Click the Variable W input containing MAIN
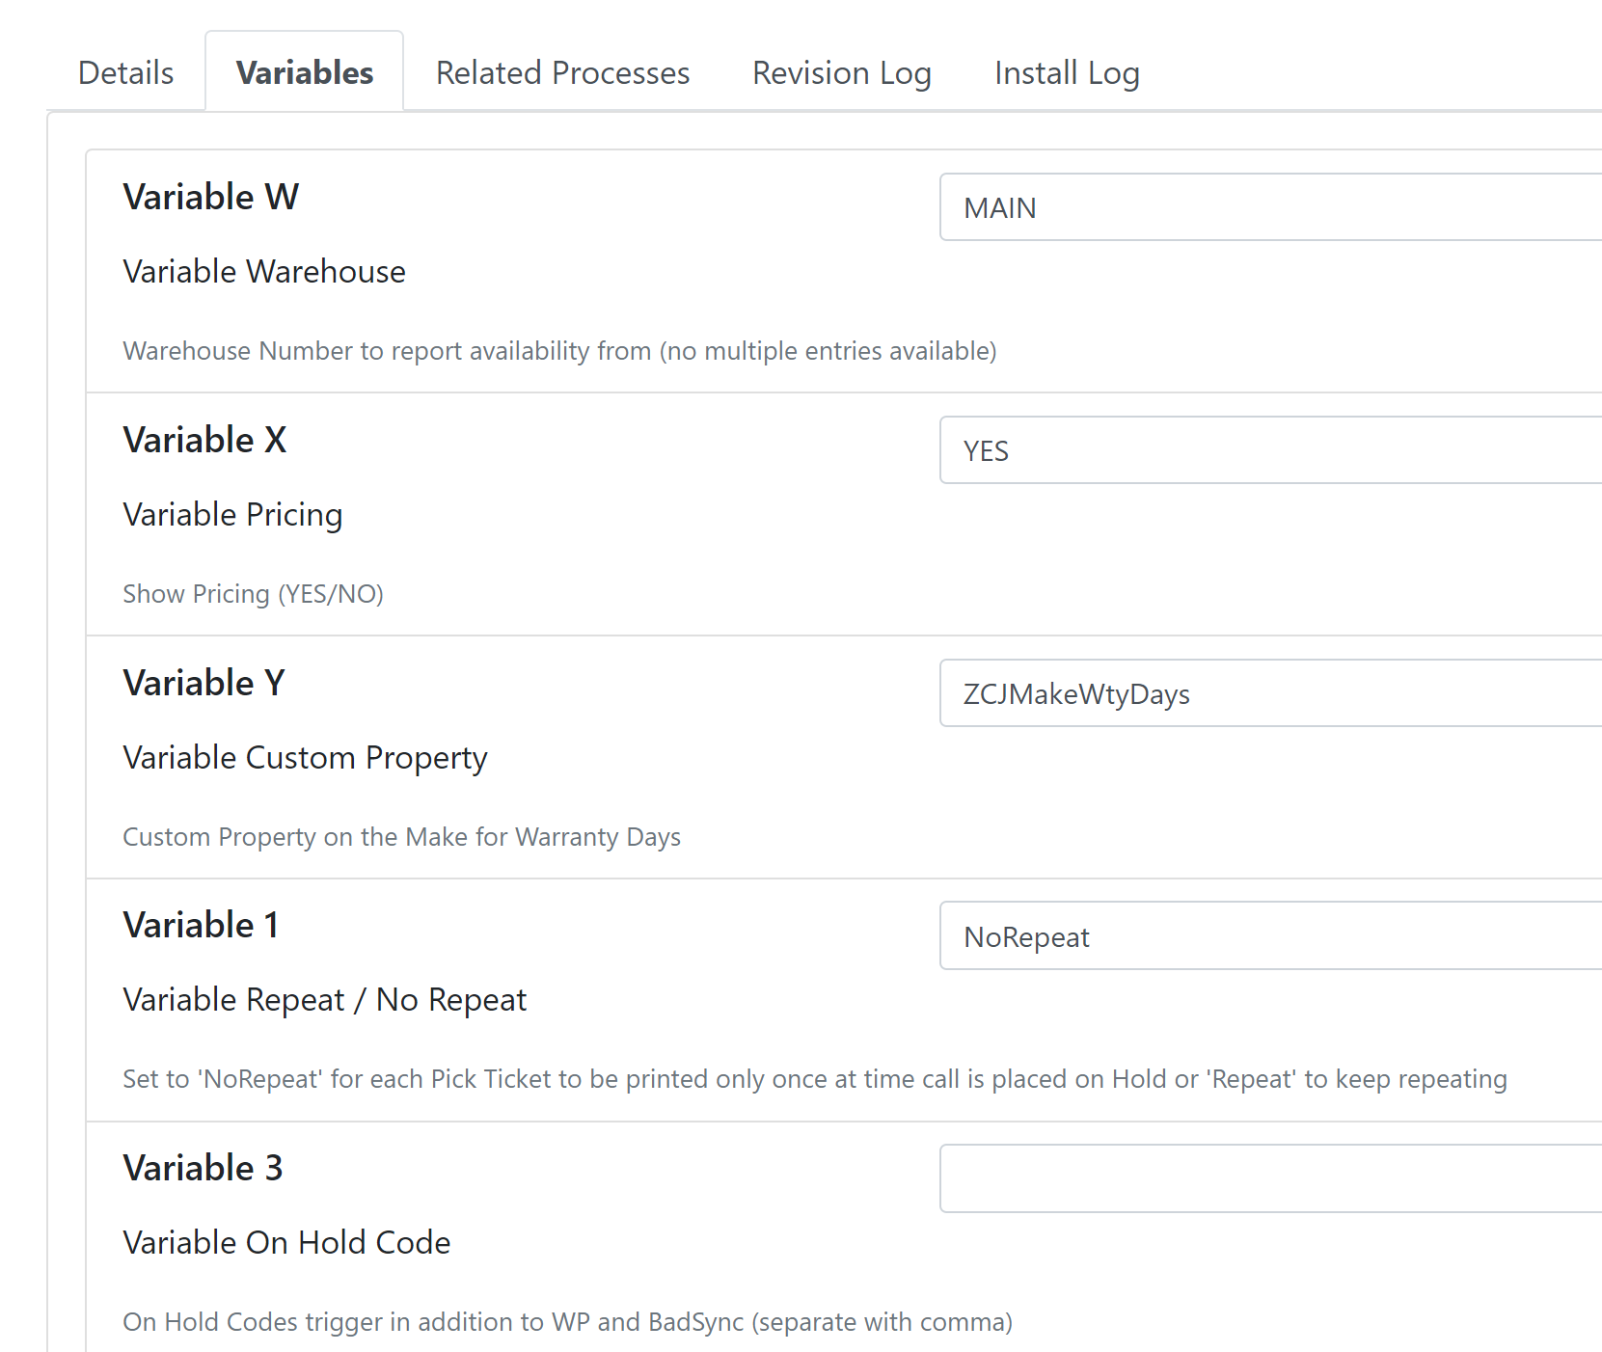The width and height of the screenshot is (1602, 1352). [1270, 207]
